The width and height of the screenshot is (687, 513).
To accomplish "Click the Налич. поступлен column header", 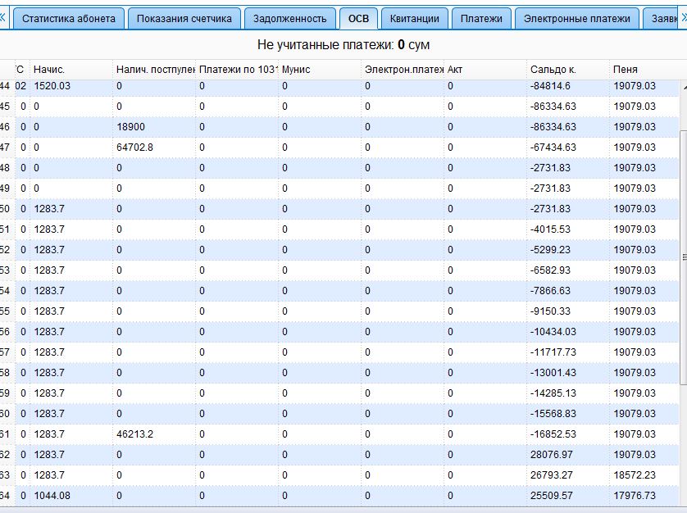I will (154, 70).
